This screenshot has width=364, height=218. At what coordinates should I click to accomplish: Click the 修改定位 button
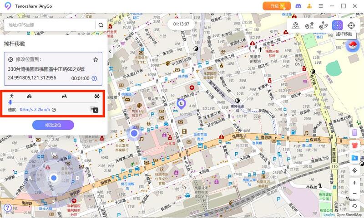click(53, 125)
